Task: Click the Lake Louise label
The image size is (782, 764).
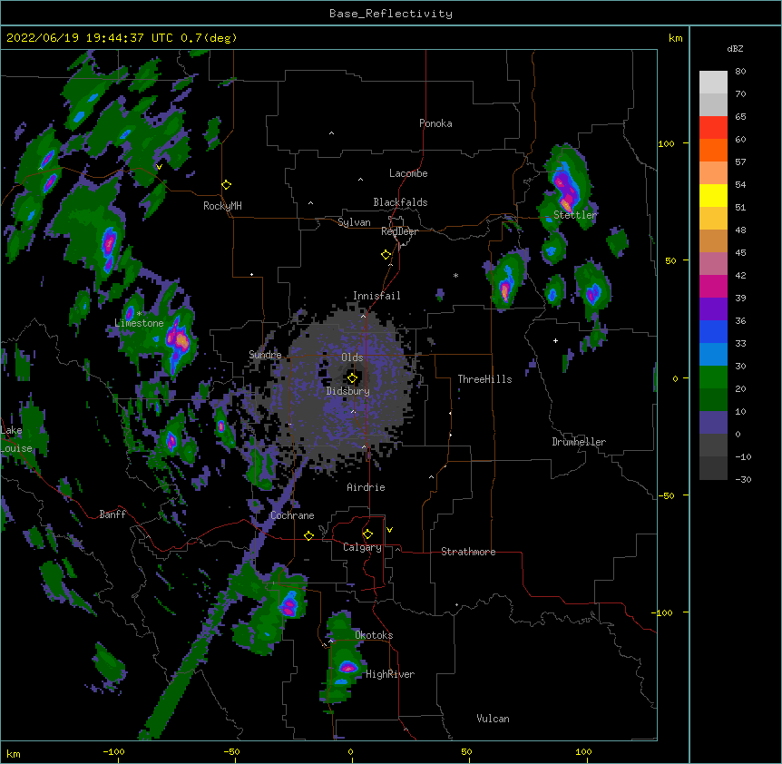Action: 16,439
